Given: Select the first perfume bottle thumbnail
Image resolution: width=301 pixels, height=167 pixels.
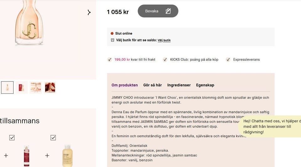Looking at the screenshot, I should pos(7,88).
